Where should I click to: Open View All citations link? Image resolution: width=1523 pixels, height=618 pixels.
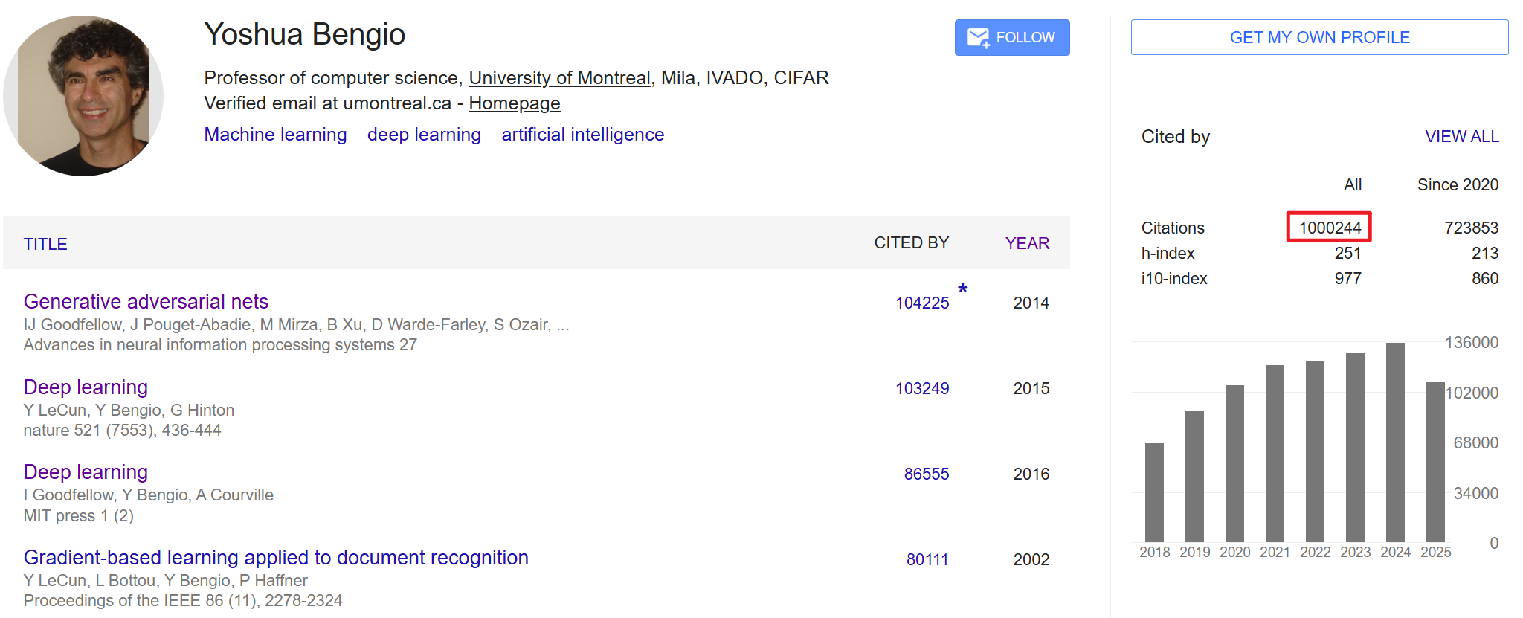pos(1461,137)
